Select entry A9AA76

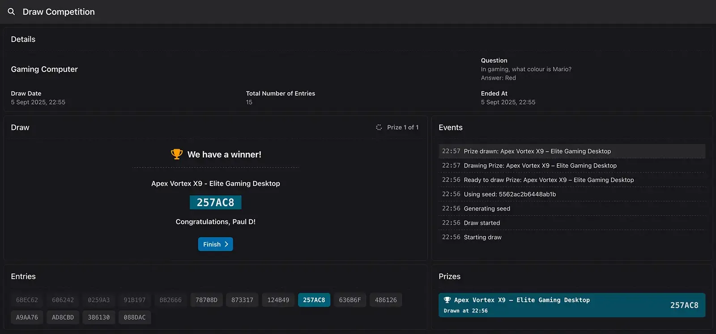point(27,317)
